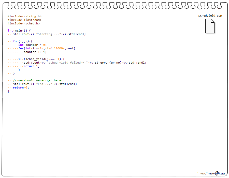Click the #include <sched.h> line

[x=24, y=23]
